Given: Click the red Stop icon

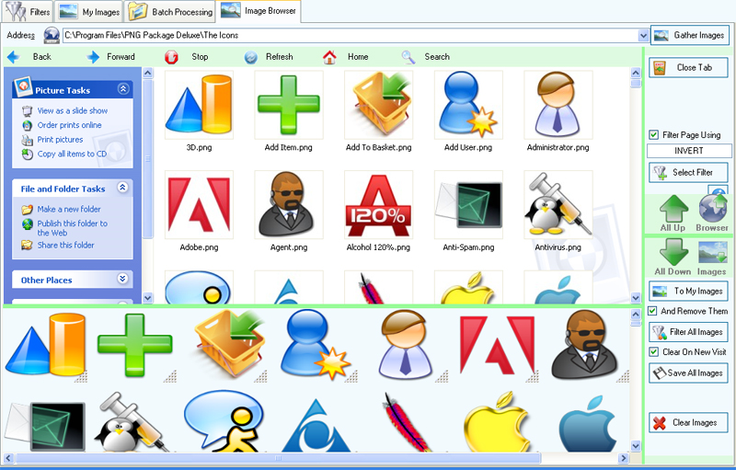Looking at the screenshot, I should tap(171, 57).
